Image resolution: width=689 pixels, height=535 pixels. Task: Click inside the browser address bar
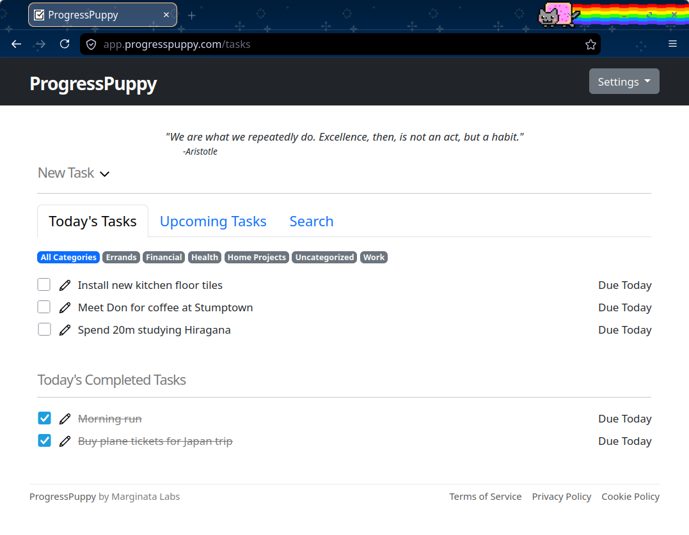coord(320,44)
